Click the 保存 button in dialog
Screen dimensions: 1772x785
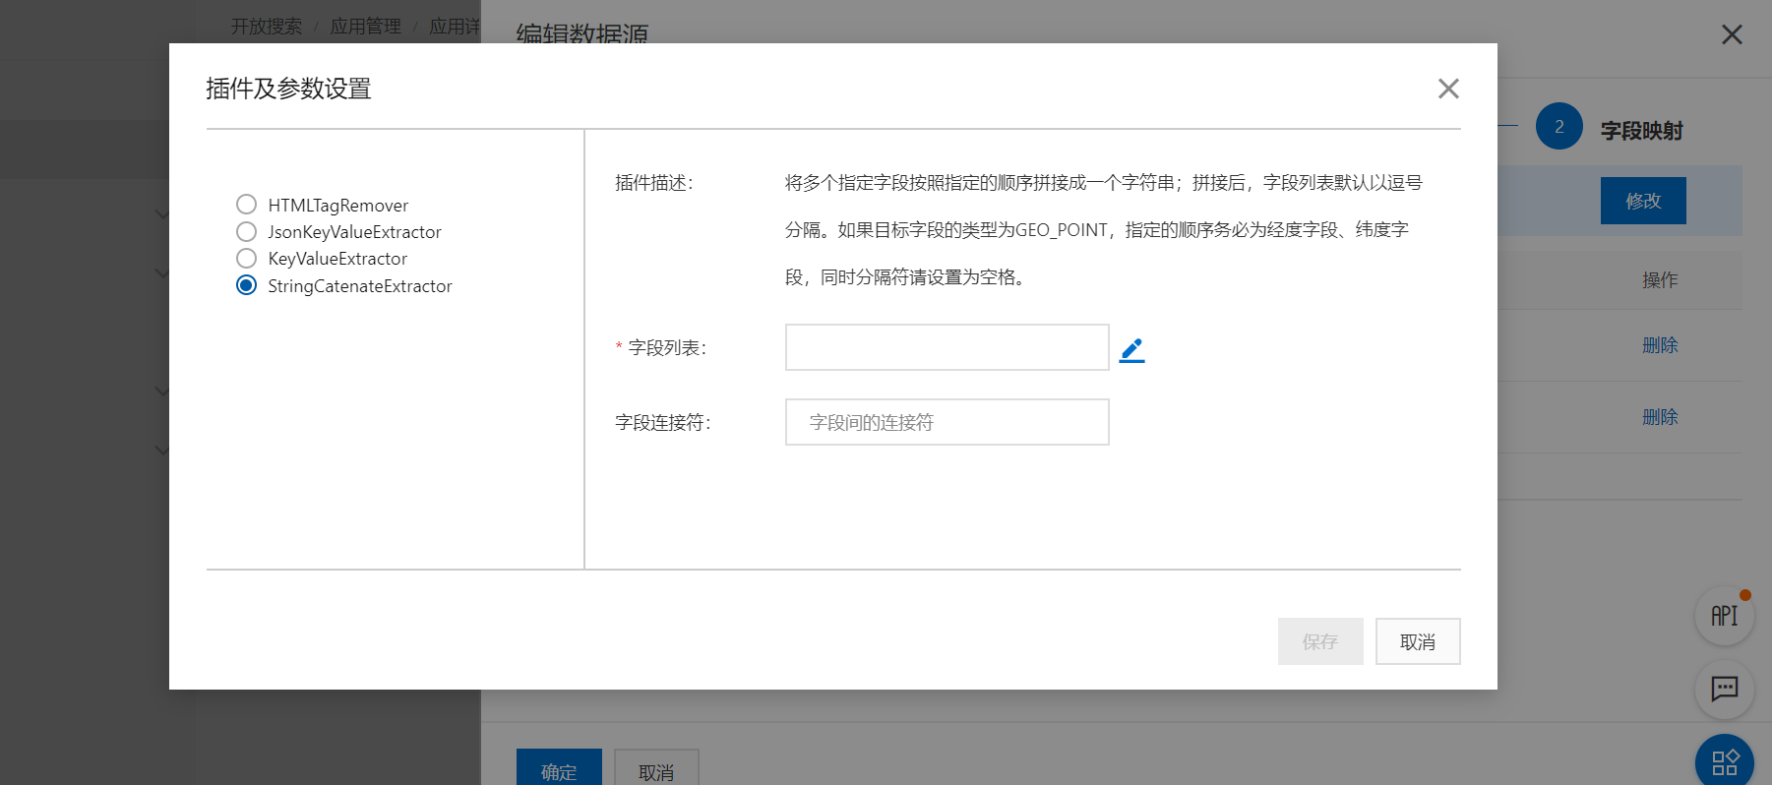click(1320, 641)
